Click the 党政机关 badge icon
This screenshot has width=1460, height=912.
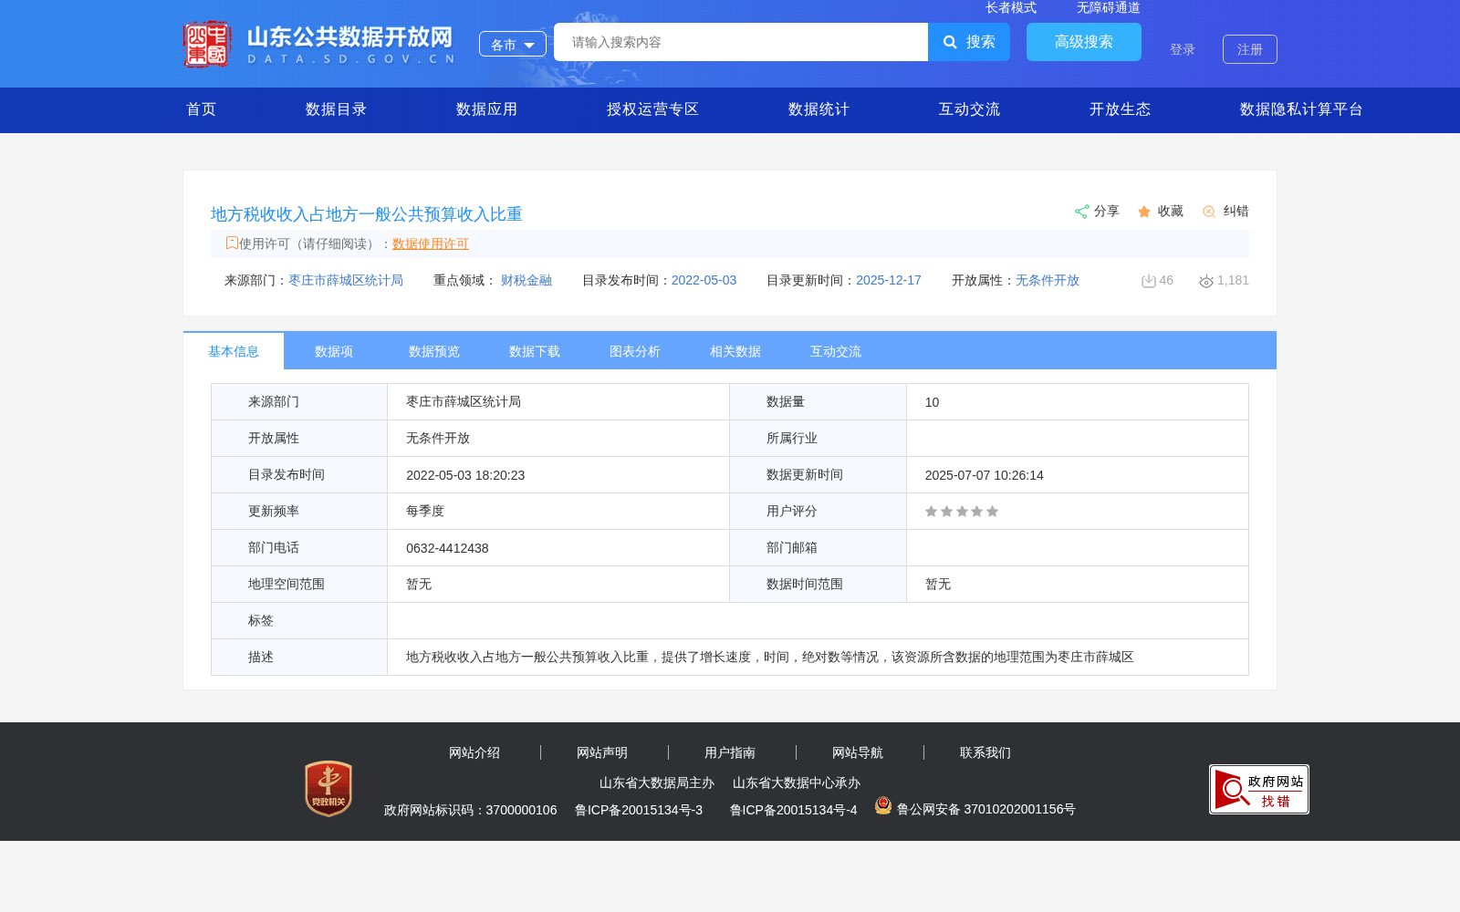pyautogui.click(x=328, y=789)
